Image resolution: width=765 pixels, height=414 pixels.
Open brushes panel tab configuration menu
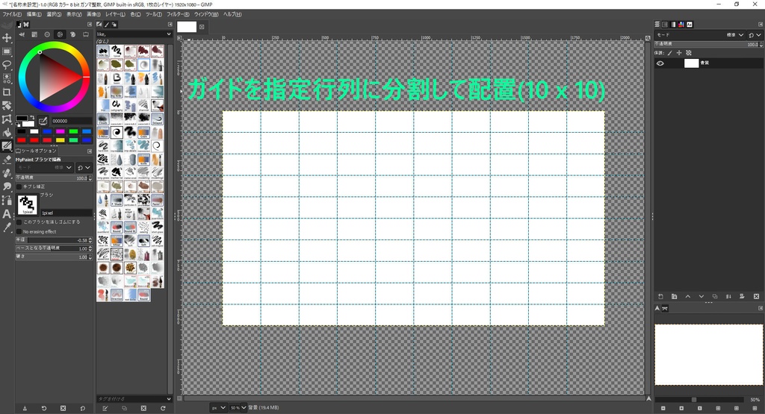click(170, 25)
